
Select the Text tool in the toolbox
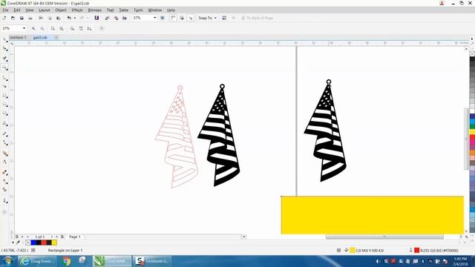5,124
